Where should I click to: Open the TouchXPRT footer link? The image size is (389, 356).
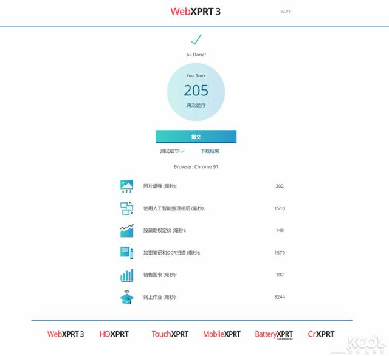[170, 334]
